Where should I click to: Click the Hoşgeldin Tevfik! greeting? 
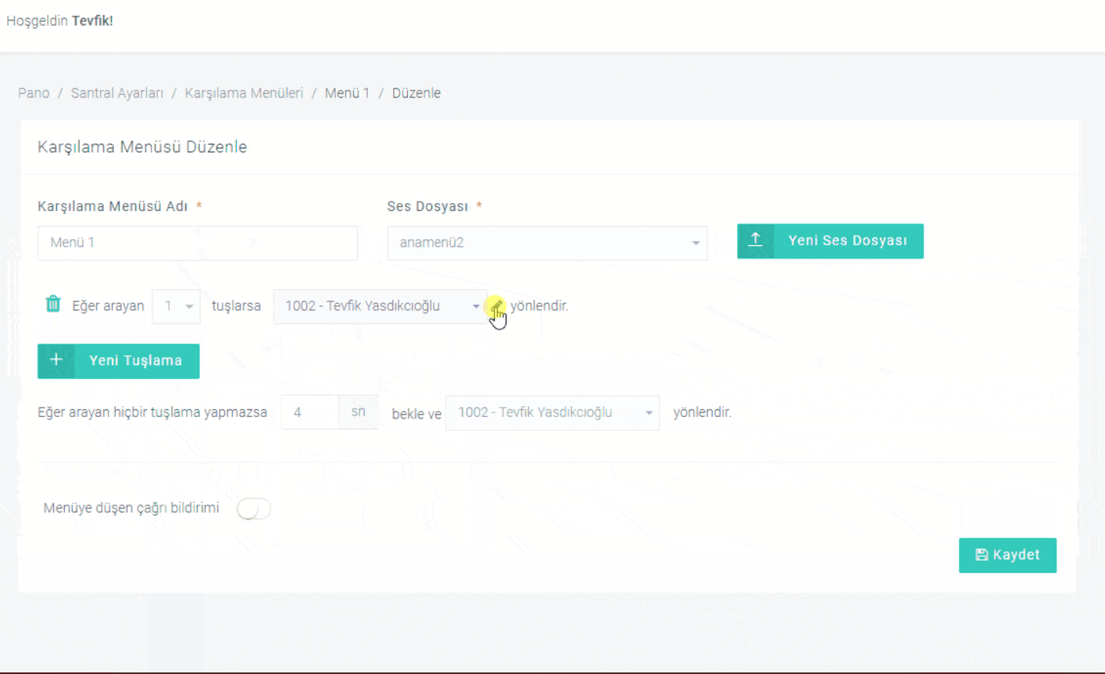coord(60,21)
